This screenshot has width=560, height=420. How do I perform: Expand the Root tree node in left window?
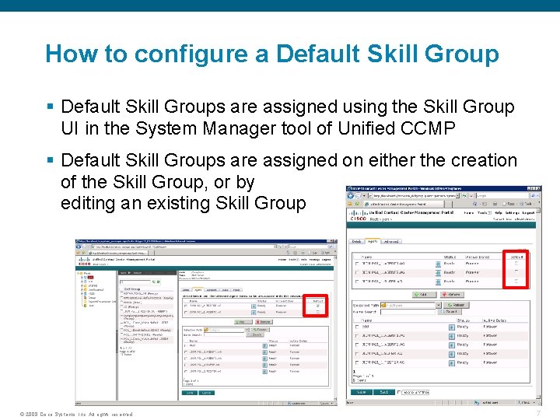79,273
